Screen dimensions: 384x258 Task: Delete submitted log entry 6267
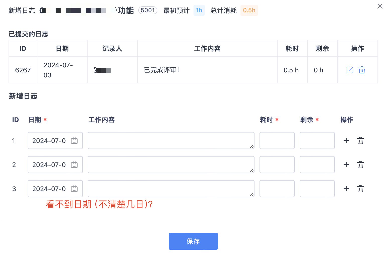pyautogui.click(x=362, y=70)
